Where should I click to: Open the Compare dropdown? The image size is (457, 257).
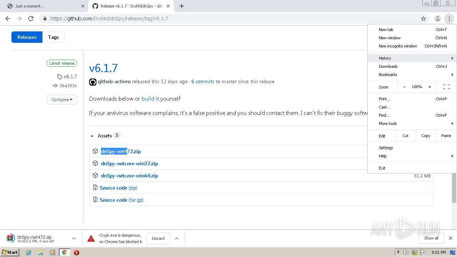pyautogui.click(x=62, y=100)
